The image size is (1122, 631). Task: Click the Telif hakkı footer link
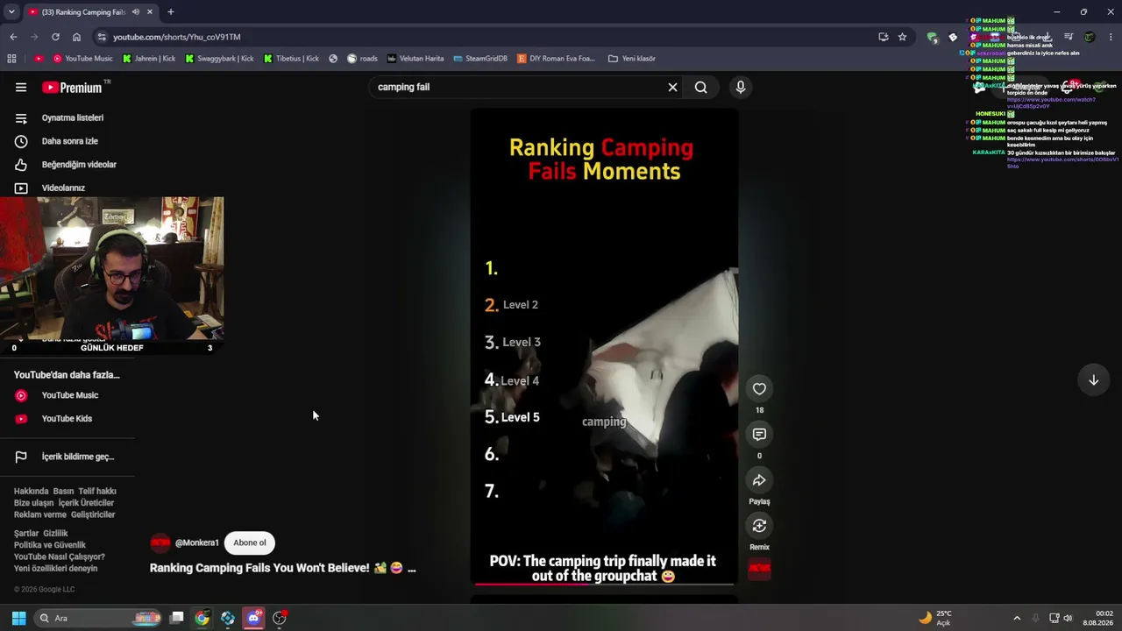click(x=97, y=492)
